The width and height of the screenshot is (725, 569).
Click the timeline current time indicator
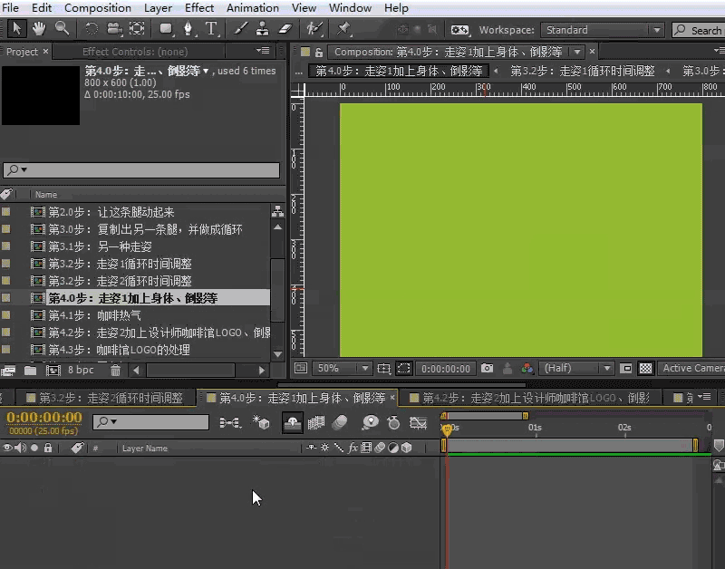(x=446, y=429)
